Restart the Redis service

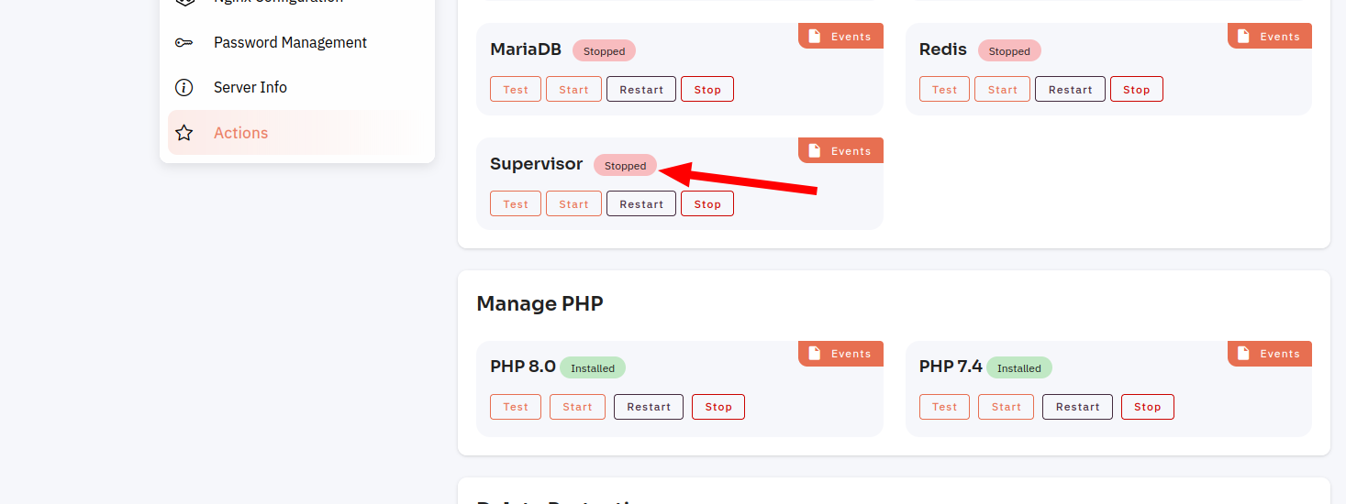1070,89
